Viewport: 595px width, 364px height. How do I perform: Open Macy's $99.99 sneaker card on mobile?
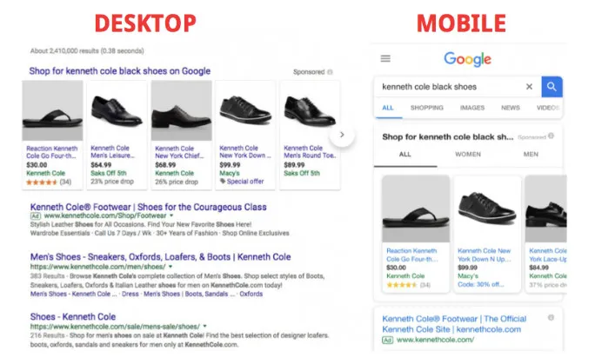pos(487,234)
